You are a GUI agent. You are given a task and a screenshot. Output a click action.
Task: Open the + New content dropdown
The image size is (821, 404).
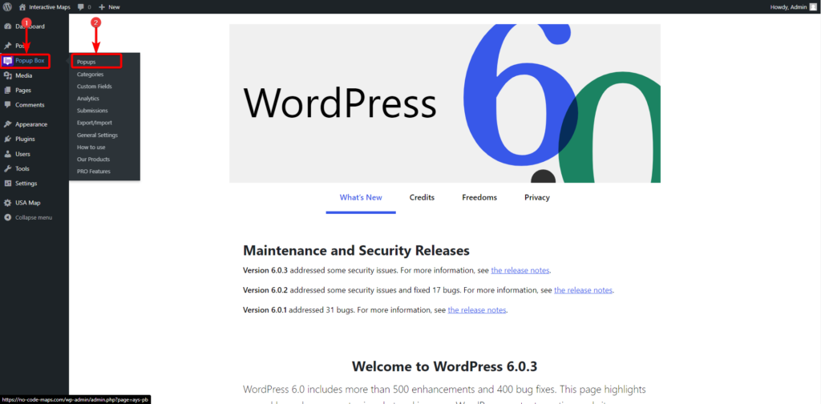(x=108, y=6)
